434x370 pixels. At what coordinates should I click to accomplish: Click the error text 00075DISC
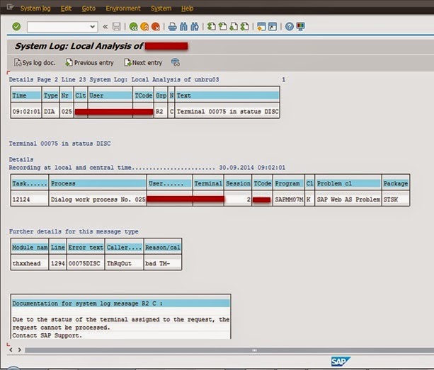click(84, 264)
